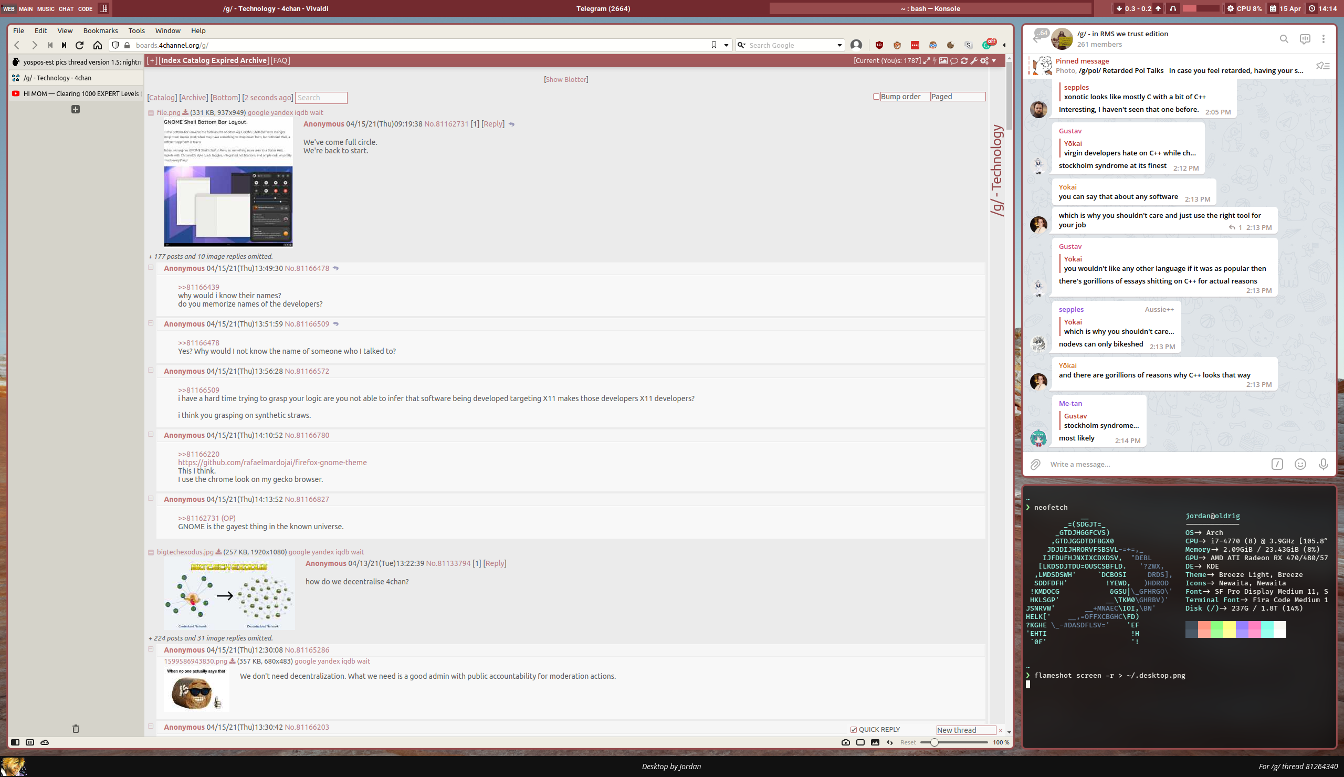Open 4chan X settings via the wrench icon
The height and width of the screenshot is (777, 1344).
click(974, 61)
